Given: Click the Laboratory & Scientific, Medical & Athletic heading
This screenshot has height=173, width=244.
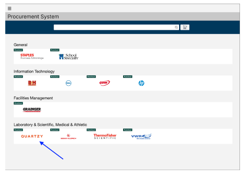Looking at the screenshot, I should (x=50, y=125).
